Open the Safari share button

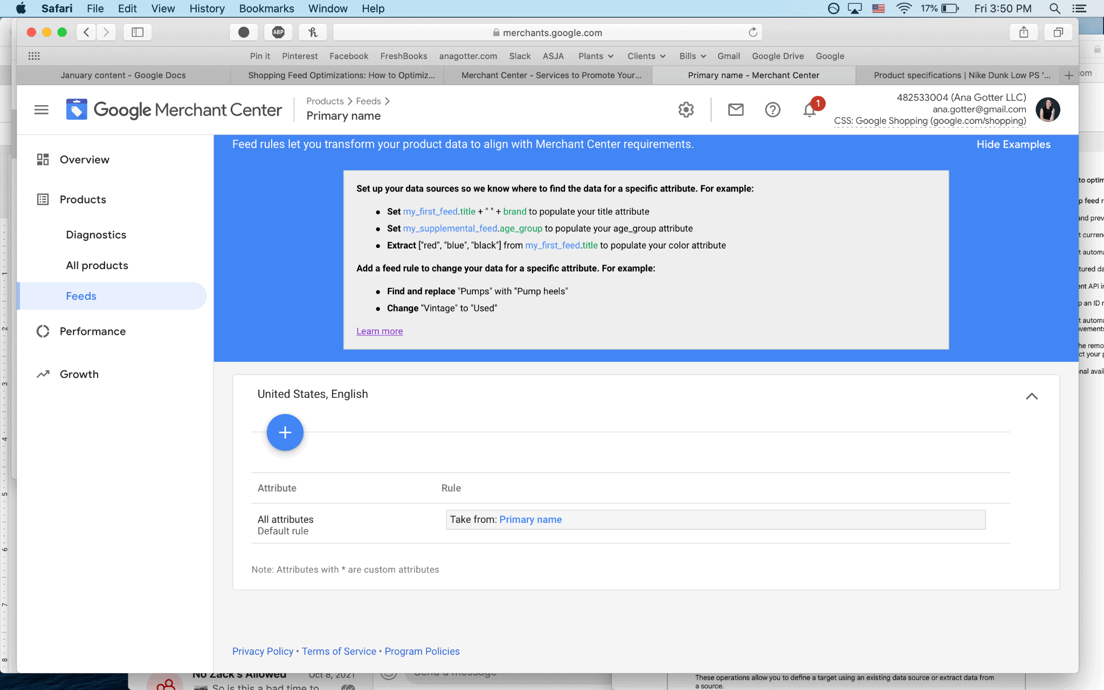pos(1024,32)
